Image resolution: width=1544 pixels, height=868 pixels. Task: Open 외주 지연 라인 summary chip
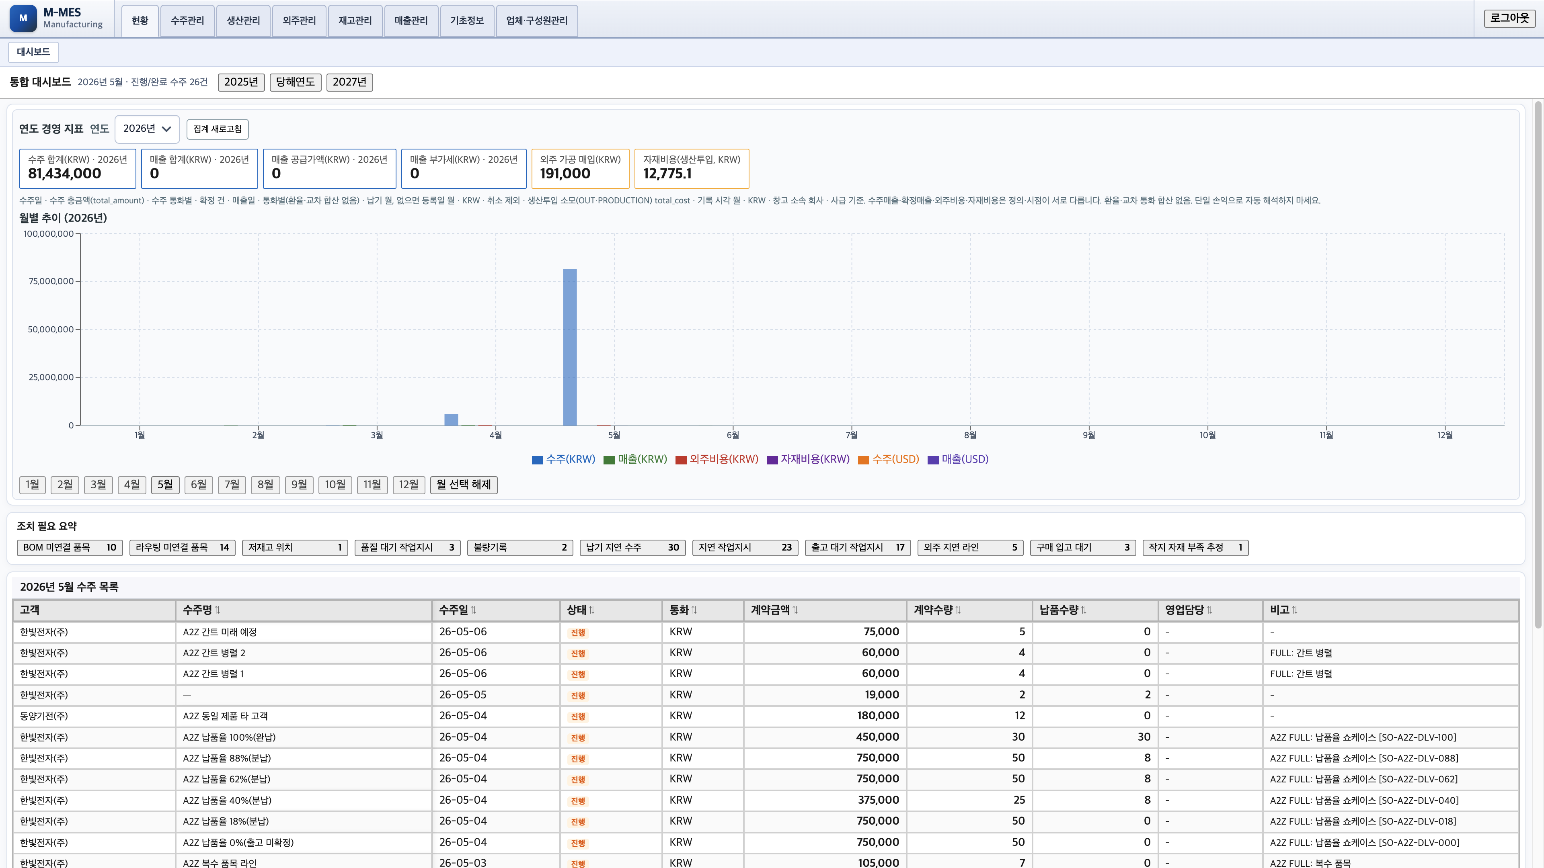[970, 547]
